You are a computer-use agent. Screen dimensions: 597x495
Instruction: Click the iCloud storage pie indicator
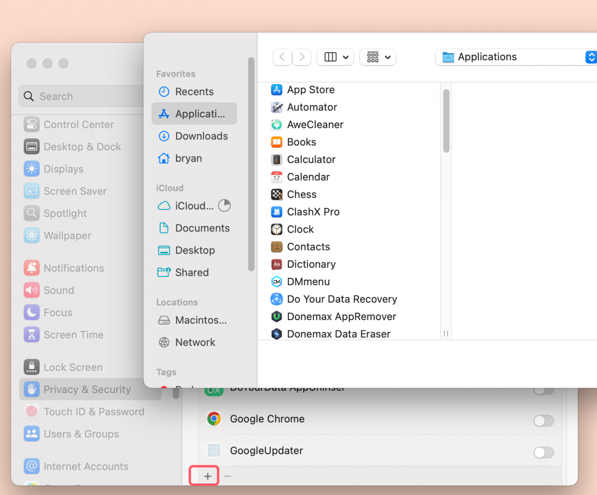point(224,205)
